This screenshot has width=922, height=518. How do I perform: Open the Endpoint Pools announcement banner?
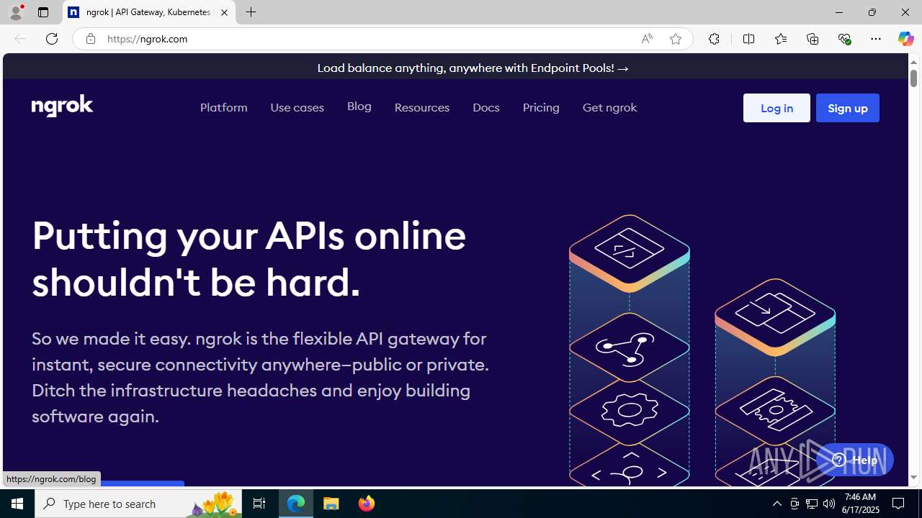[473, 68]
